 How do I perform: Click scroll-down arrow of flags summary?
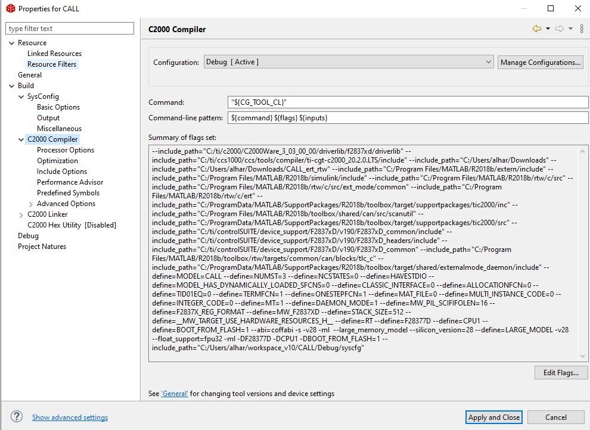pyautogui.click(x=582, y=356)
